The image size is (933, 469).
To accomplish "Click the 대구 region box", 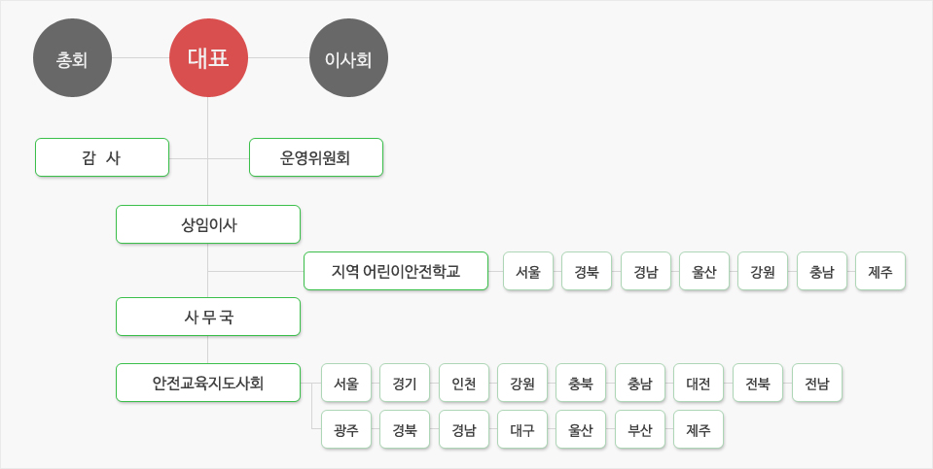I will click(522, 429).
